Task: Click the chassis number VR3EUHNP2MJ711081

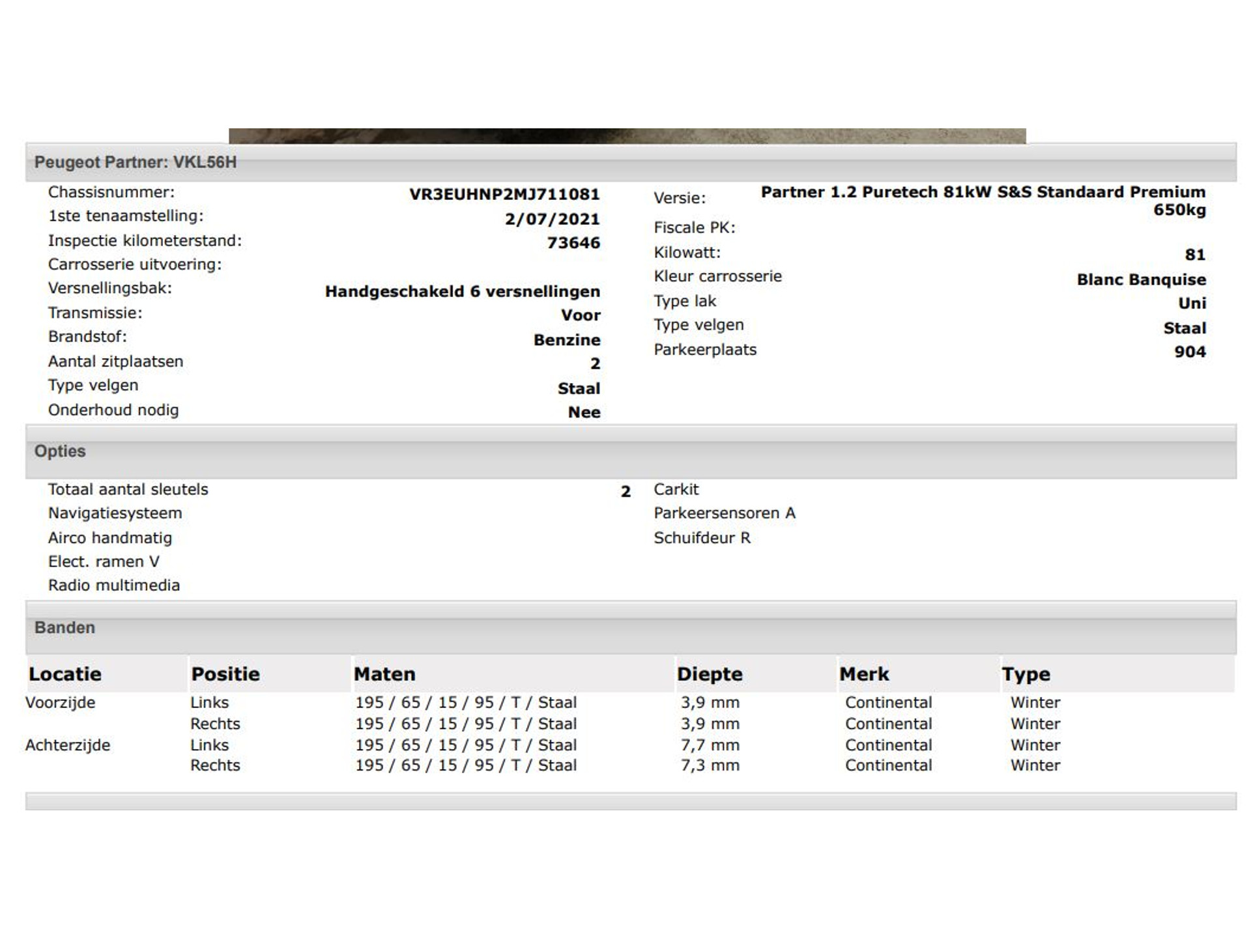Action: [504, 194]
